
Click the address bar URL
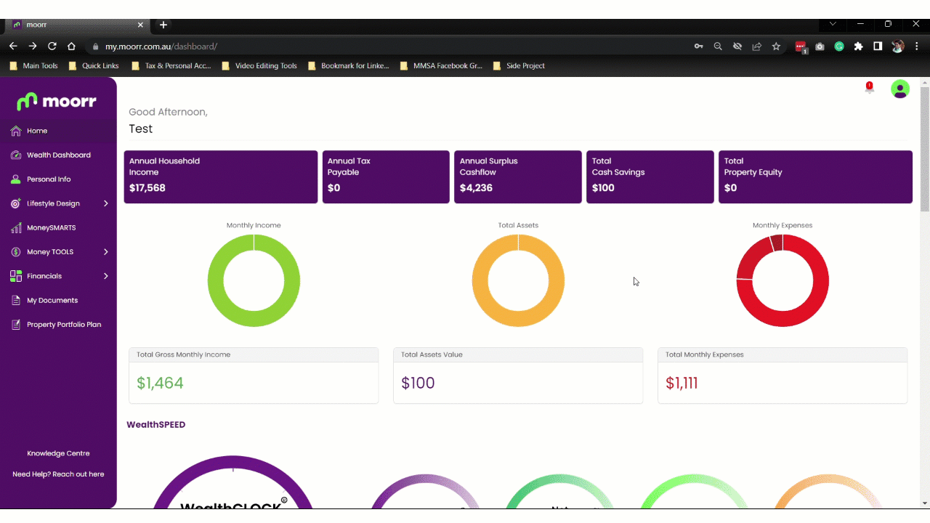click(161, 46)
